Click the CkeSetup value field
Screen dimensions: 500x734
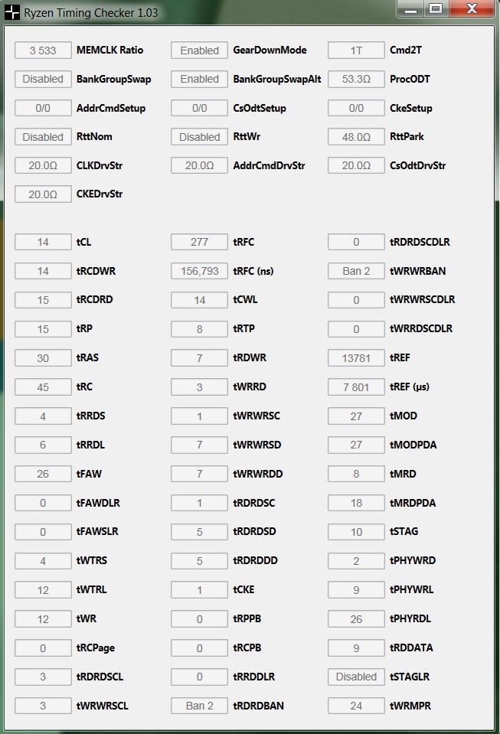[356, 108]
